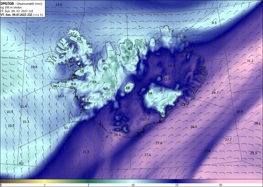
Task: Click the 11.4 value on the map
Action: click(23, 107)
